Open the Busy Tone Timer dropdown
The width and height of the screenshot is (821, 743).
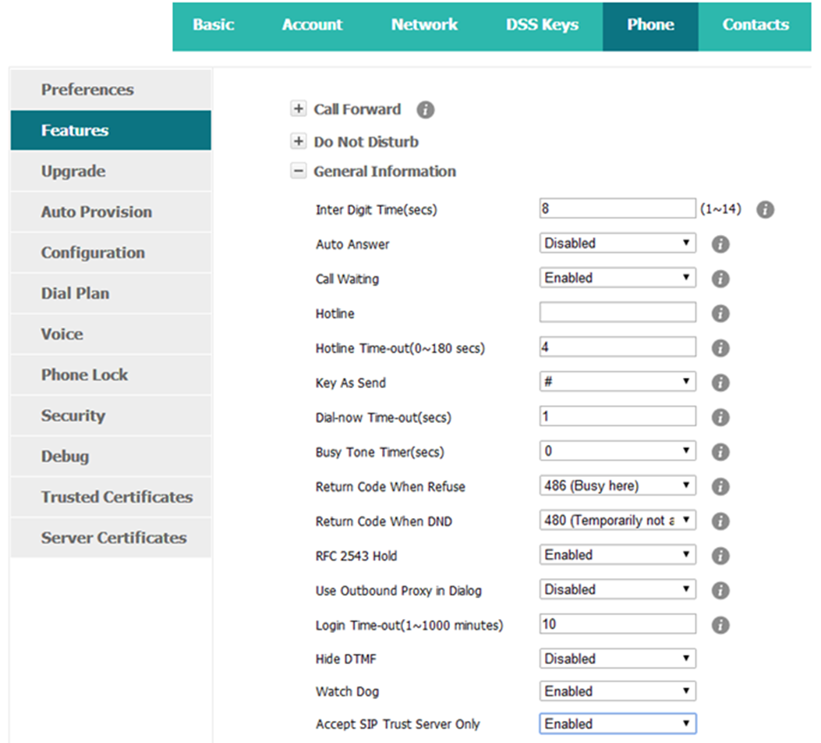point(618,450)
